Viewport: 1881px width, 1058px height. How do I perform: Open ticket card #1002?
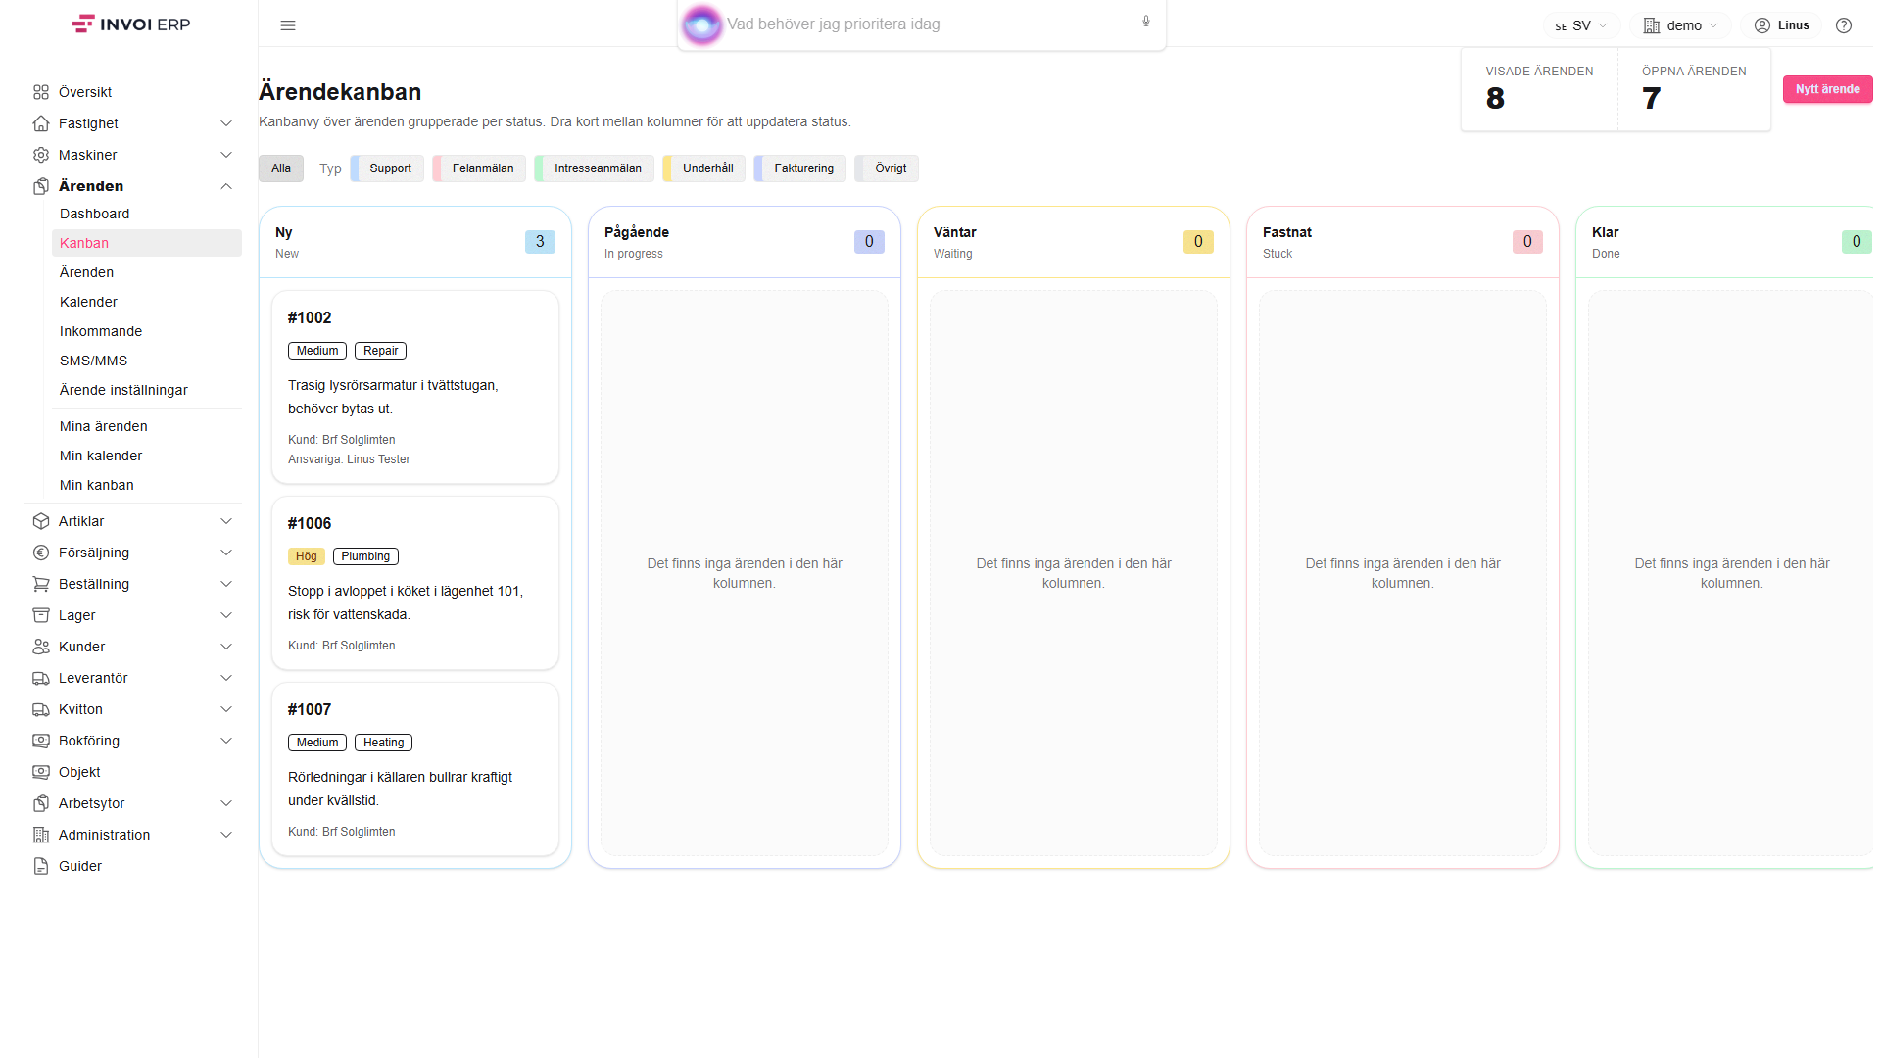point(415,387)
